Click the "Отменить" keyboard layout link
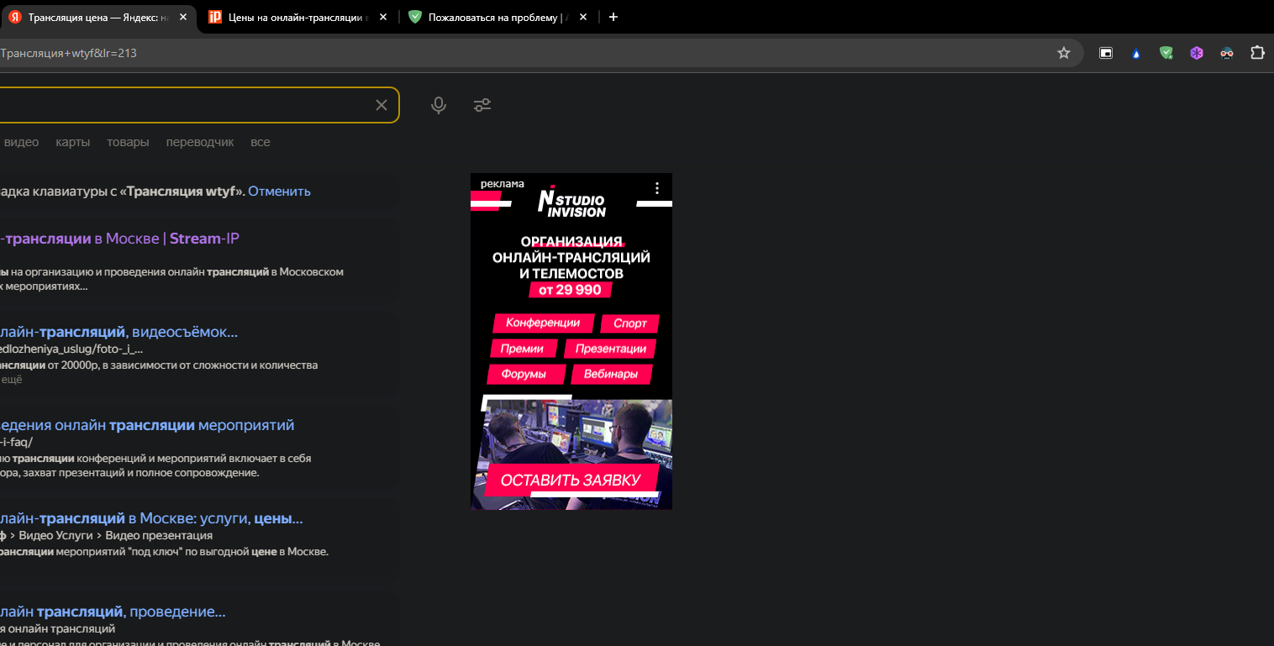 (279, 191)
